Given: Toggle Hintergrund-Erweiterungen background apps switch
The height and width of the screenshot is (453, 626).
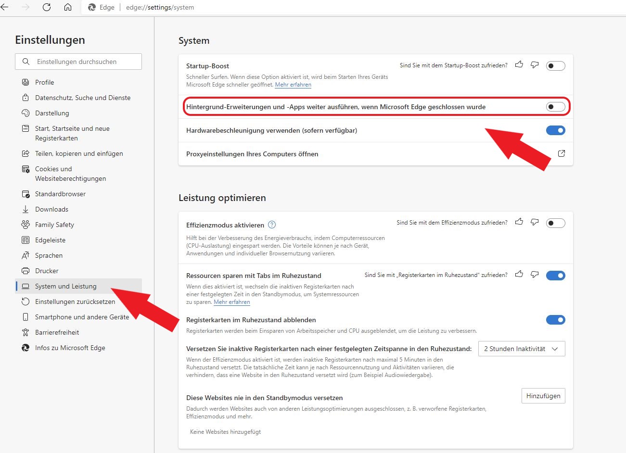Looking at the screenshot, I should (556, 107).
